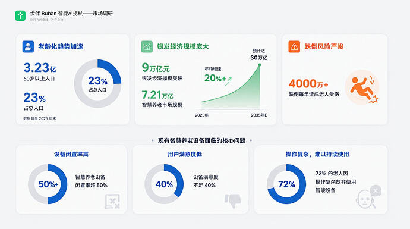Image resolution: width=410 pixels, height=229 pixels.
Task: Click the label 智慧养老市场规模
Action: click(162, 105)
